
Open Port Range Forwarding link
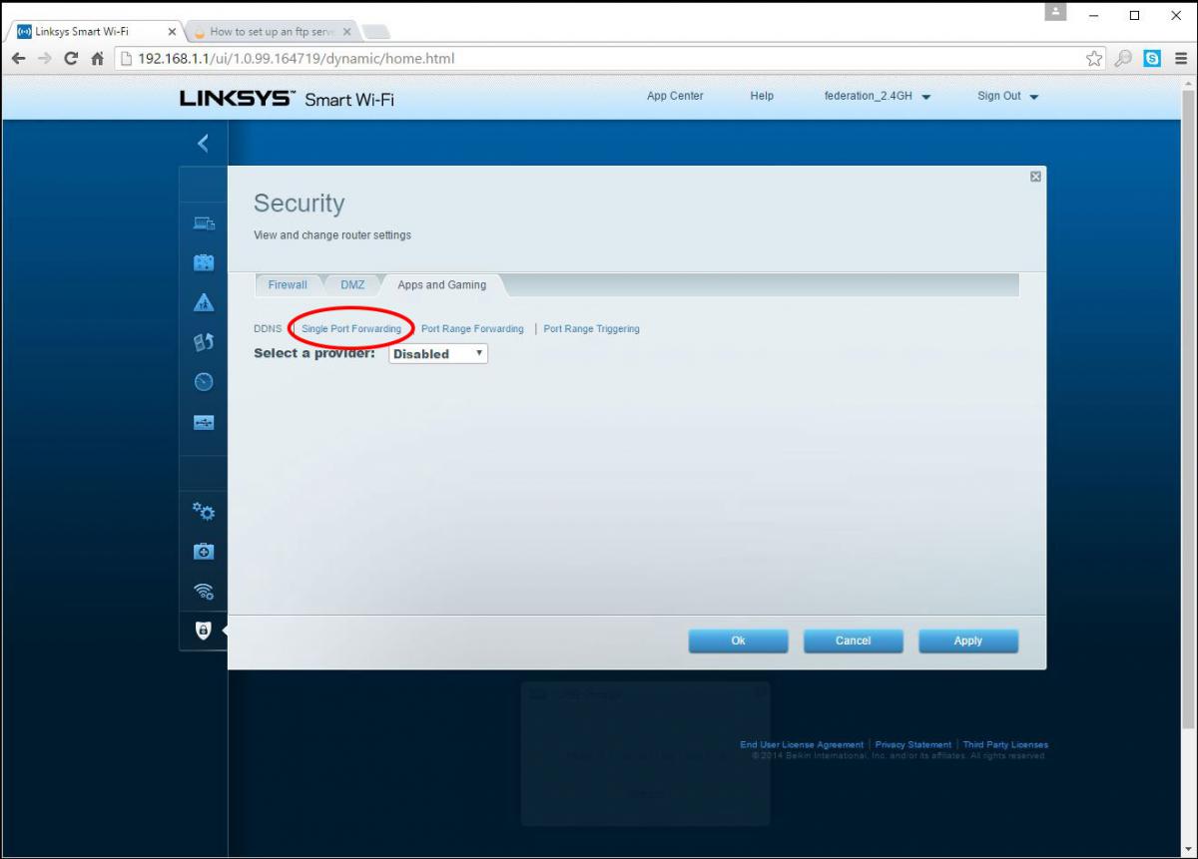[x=472, y=329]
